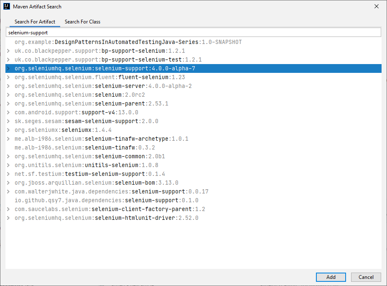Select org.seleniumhq.selenium:selenium-support:4.0.0-alpha-7 row
This screenshot has height=286, width=387.
coord(193,69)
